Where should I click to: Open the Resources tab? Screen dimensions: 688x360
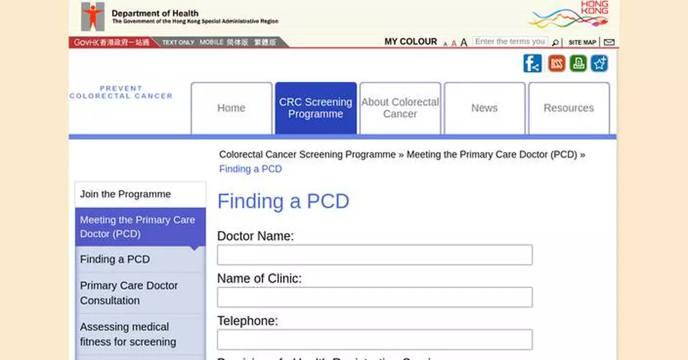click(569, 108)
